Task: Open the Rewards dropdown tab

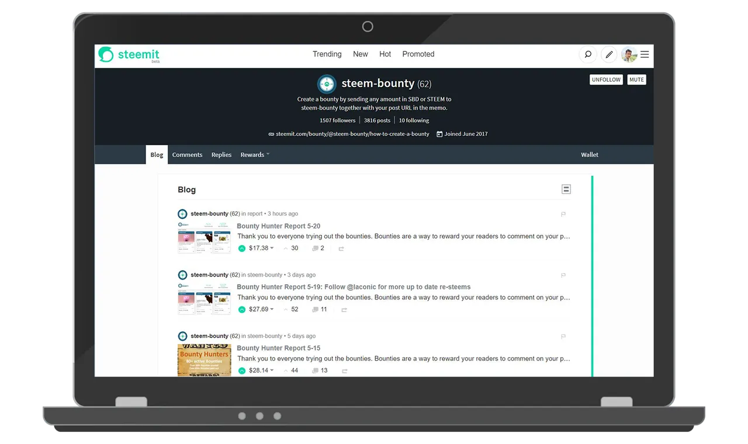Action: pos(255,155)
